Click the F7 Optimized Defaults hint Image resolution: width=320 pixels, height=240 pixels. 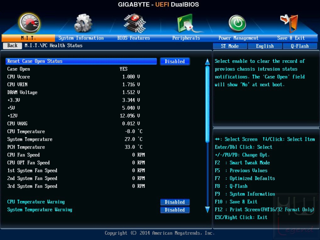click(x=245, y=178)
